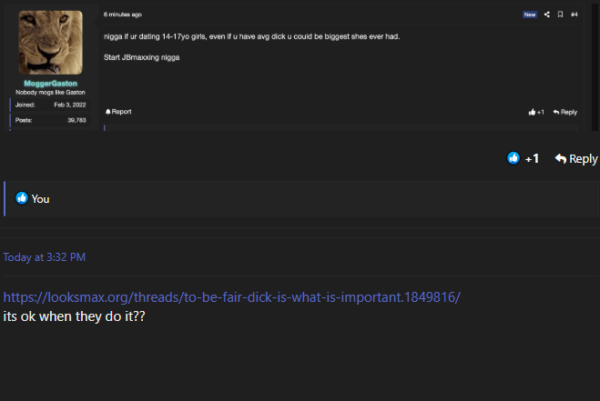This screenshot has height=401, width=600.
Task: Click the "Today at 3:32 PM" timestamp
Action: 45,257
